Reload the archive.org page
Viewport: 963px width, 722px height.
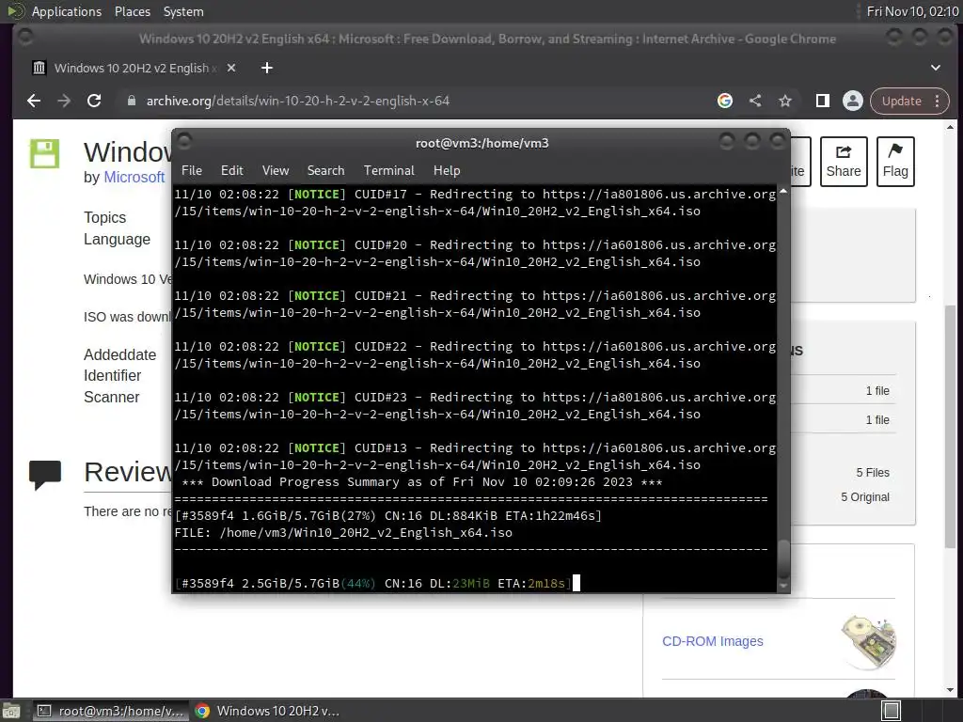94,101
